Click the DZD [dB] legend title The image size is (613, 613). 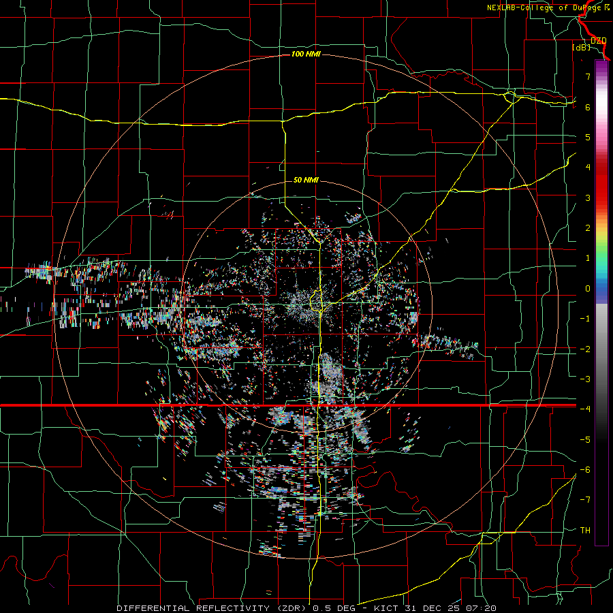pos(590,44)
